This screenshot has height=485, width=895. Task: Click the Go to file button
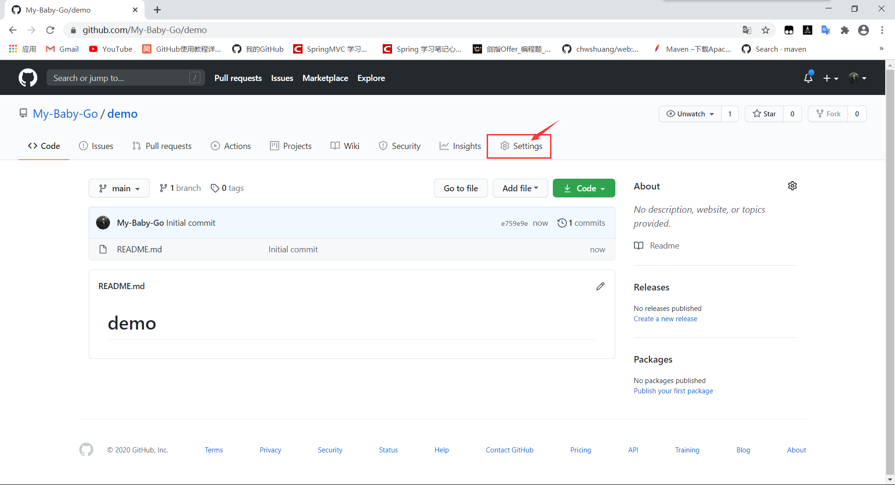tap(461, 188)
